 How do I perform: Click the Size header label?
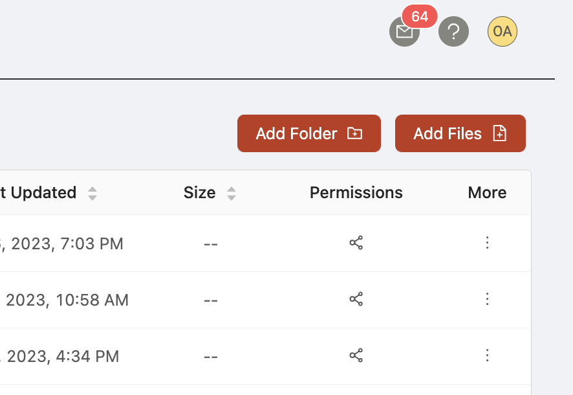click(x=200, y=193)
